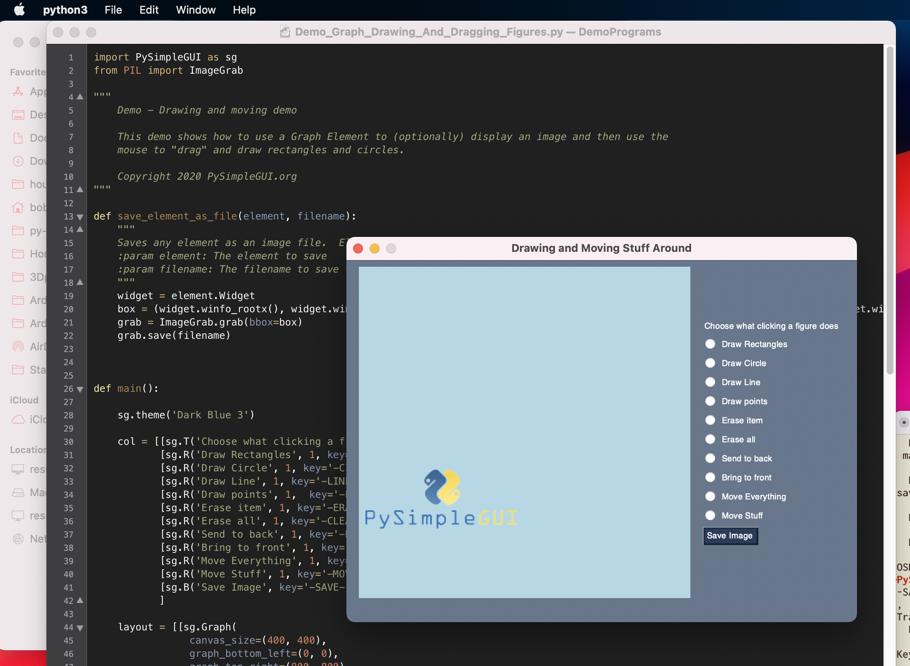Collapse the code fold at line 13
The width and height of the screenshot is (910, 666).
coord(80,217)
